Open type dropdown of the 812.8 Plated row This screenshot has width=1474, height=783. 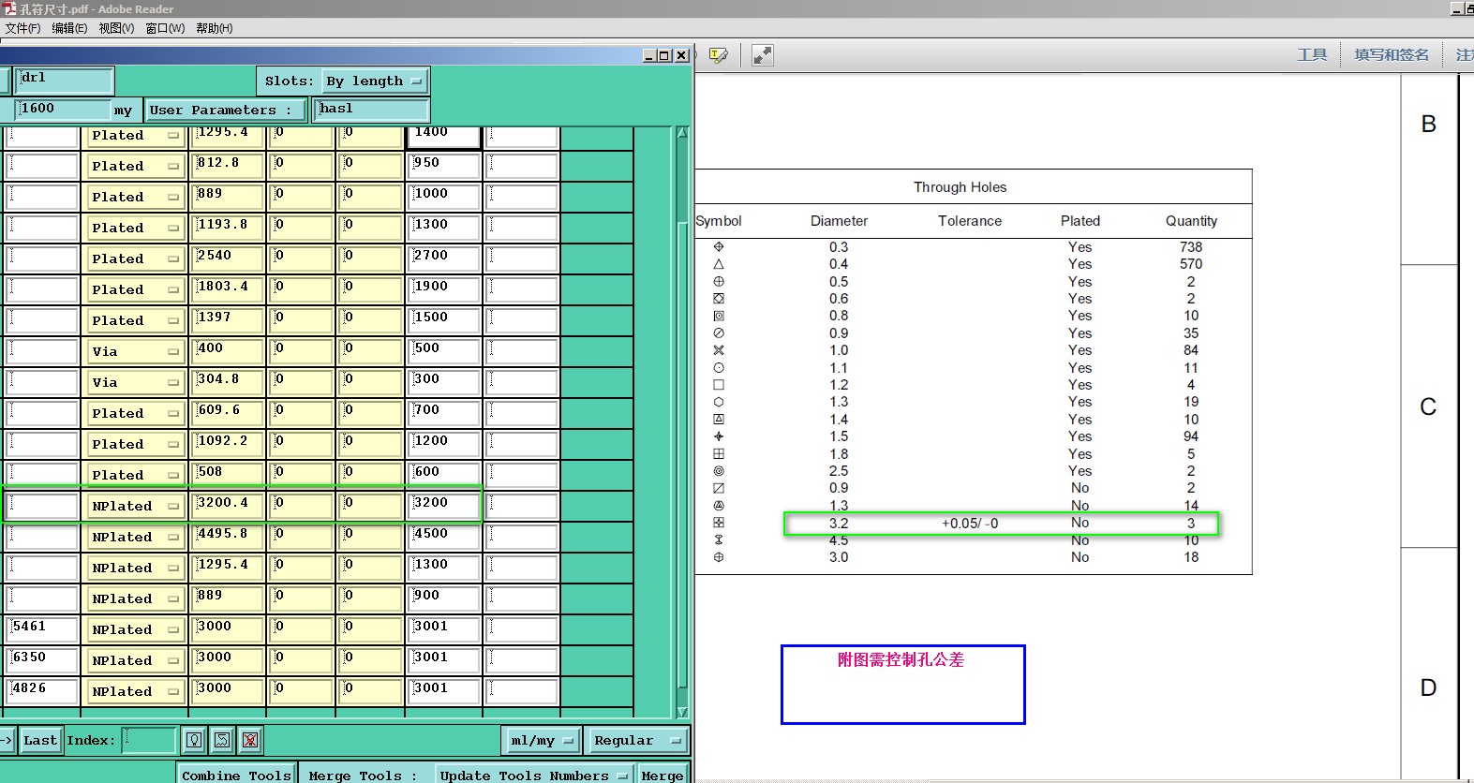(135, 166)
